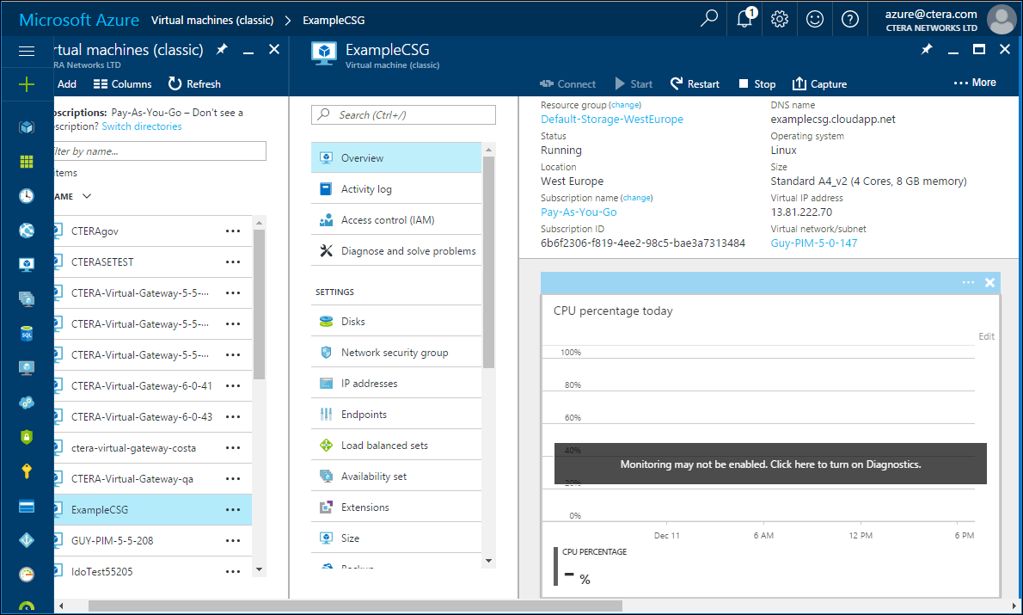Open Disks settings
This screenshot has height=615, width=1023.
click(x=396, y=321)
